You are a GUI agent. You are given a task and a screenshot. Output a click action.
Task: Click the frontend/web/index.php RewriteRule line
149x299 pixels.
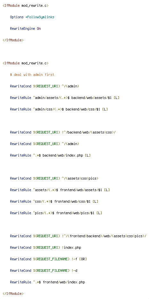[x=47, y=282]
